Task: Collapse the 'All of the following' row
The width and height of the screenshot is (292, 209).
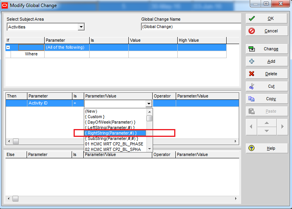Action: click(x=8, y=48)
